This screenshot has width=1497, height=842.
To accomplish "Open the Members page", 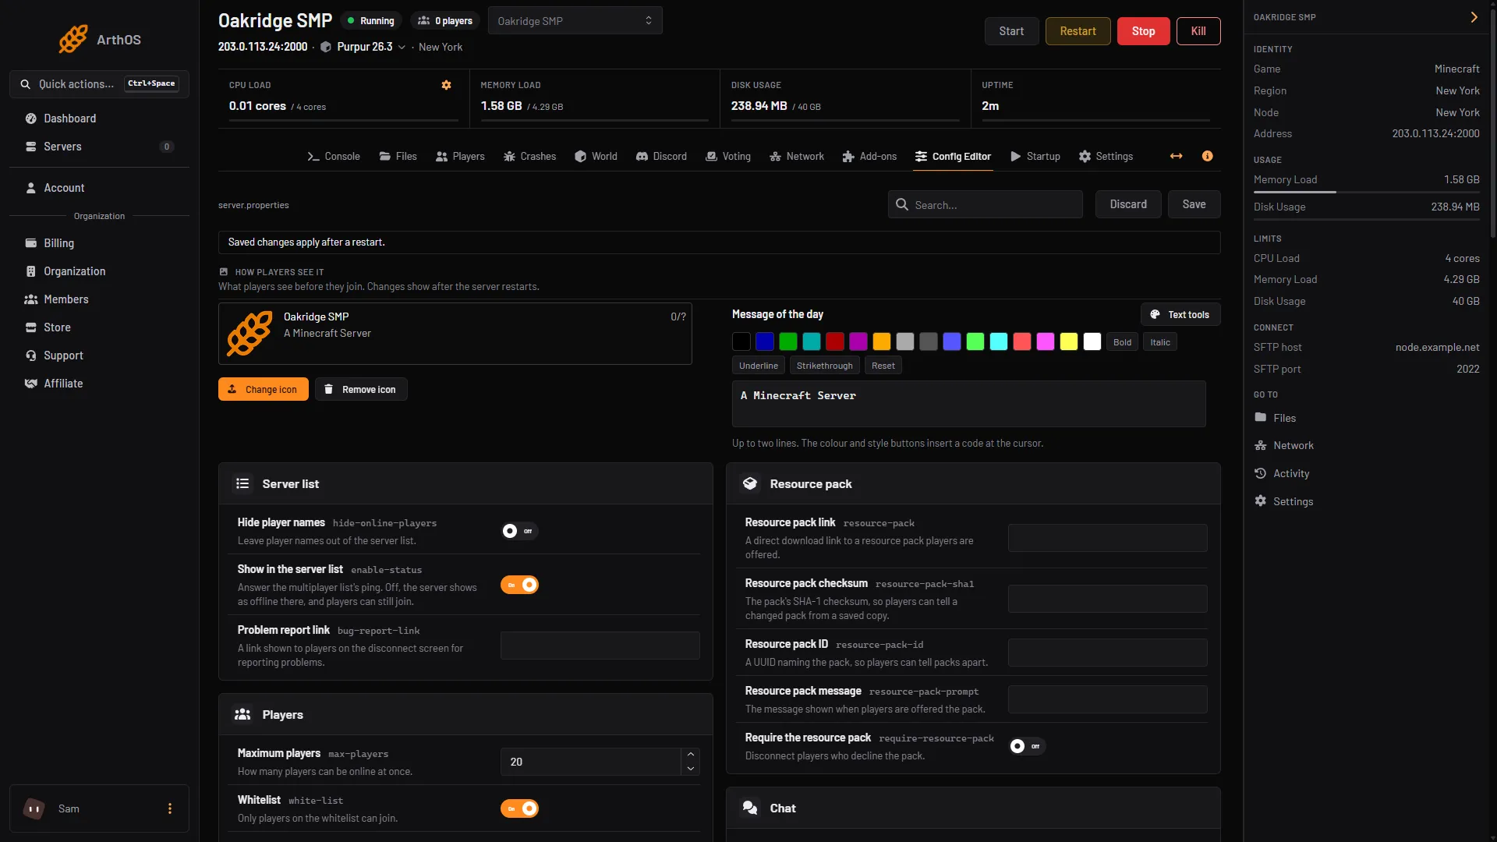I will coord(99,299).
